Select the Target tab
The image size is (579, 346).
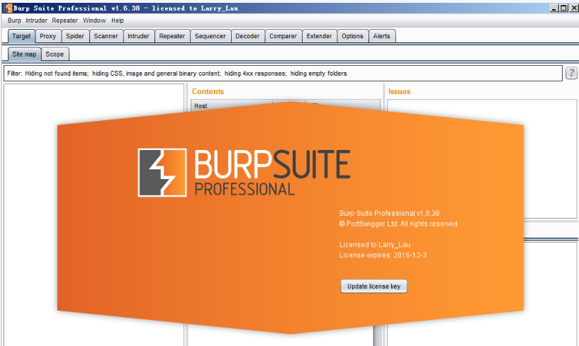pos(21,36)
